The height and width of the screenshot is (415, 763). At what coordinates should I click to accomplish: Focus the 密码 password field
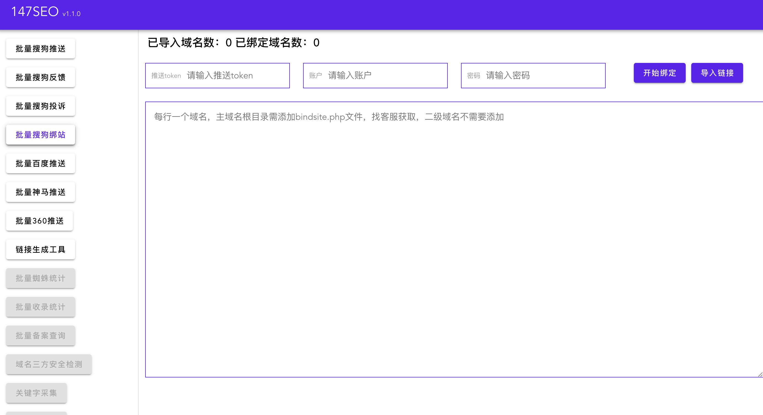click(533, 76)
